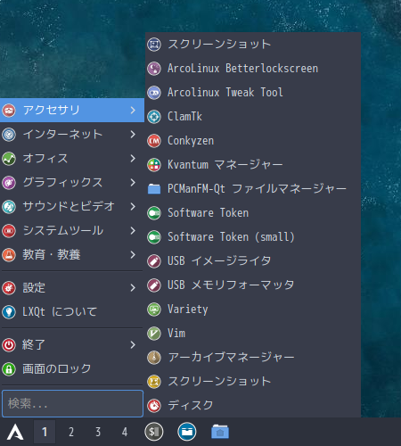Click 'Kvantum マネージャー' text
Screen dimensions: 401x446
[225, 165]
